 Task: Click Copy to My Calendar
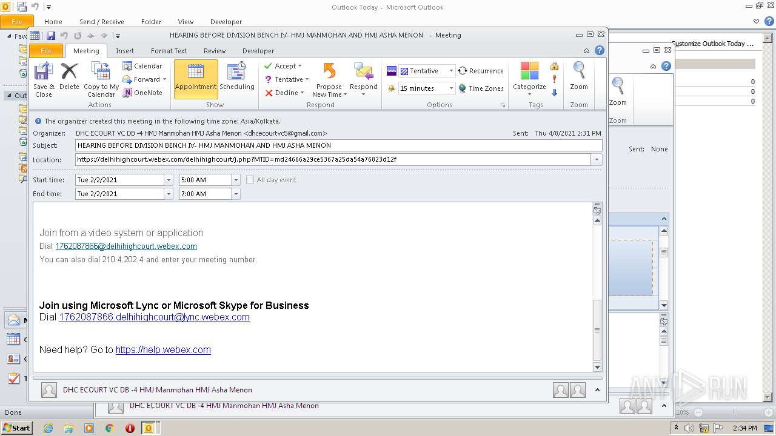101,80
